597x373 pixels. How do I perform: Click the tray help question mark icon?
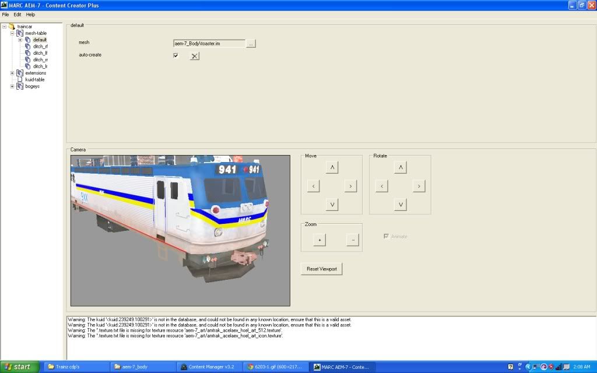[511, 367]
